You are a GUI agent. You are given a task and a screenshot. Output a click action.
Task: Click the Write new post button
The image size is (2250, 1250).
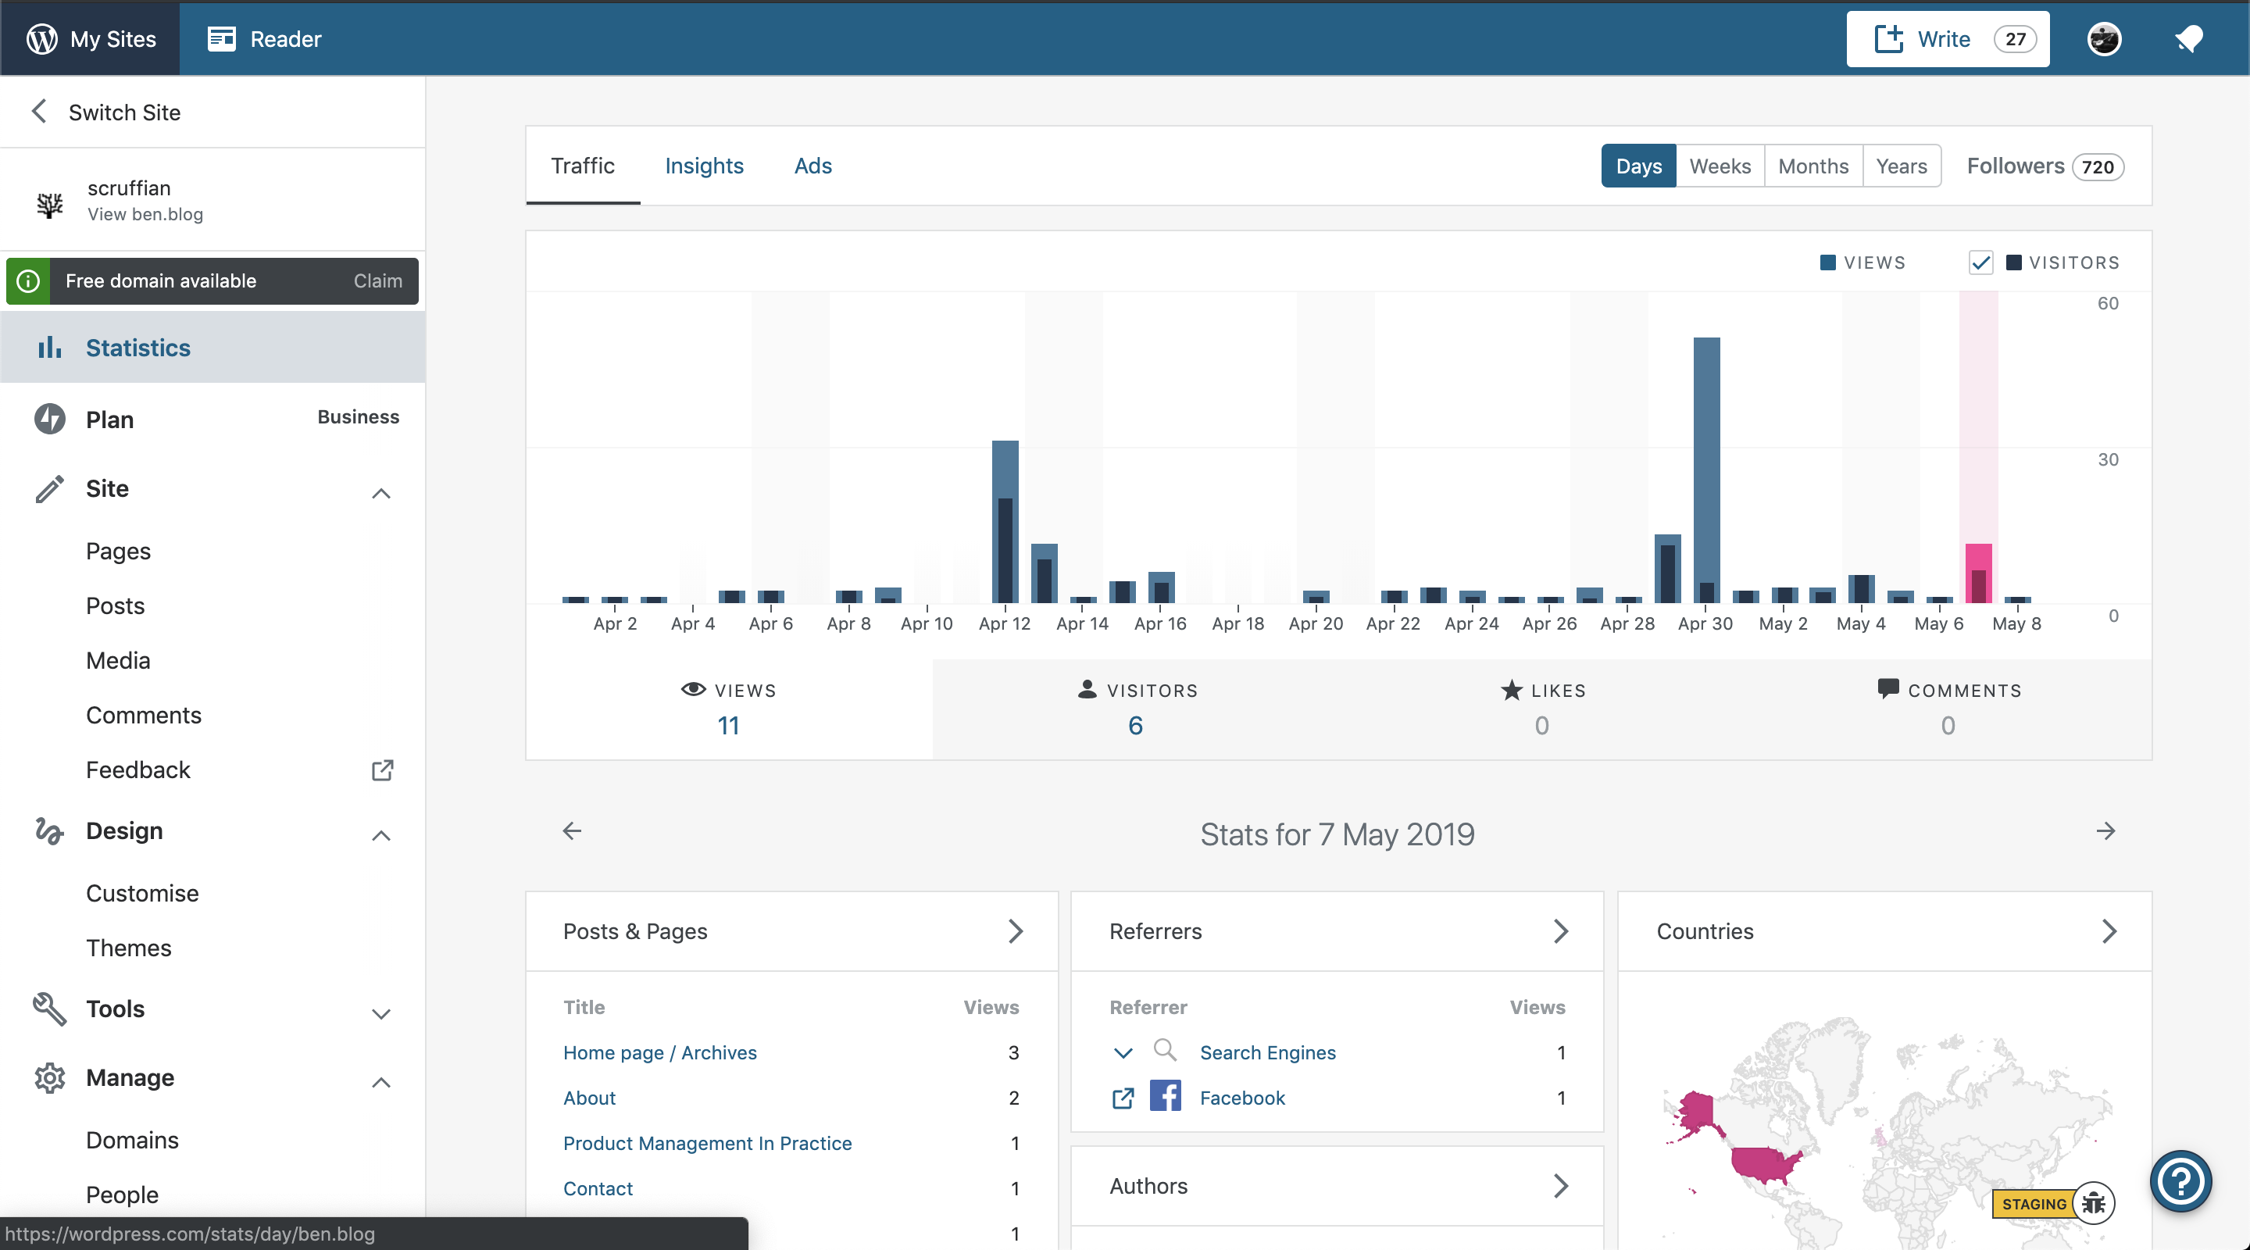pos(1947,38)
